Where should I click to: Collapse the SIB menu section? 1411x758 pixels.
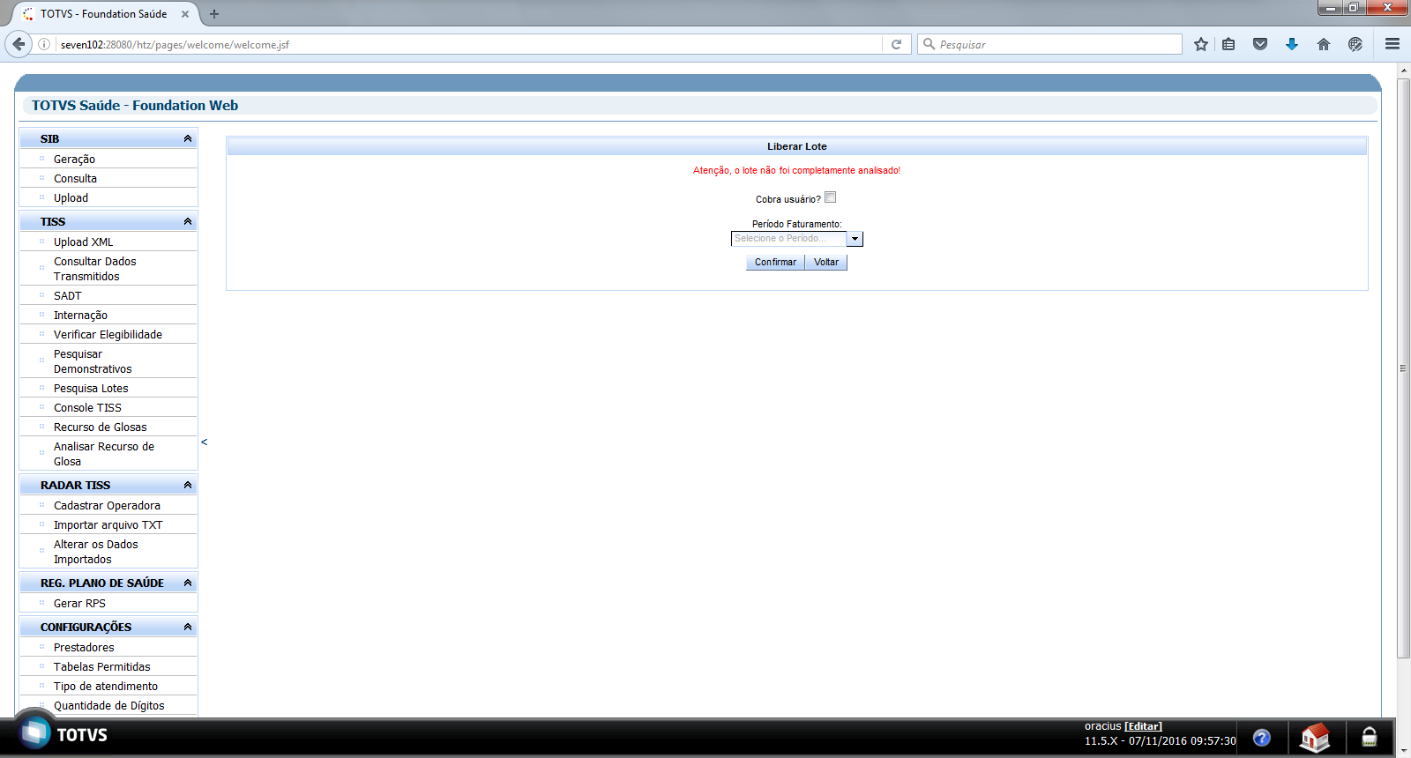188,139
